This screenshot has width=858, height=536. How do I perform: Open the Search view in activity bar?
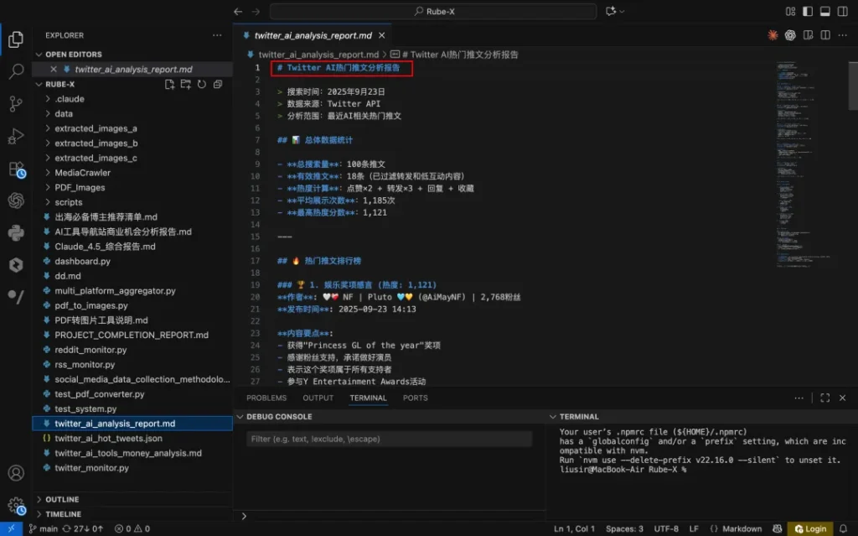click(16, 71)
